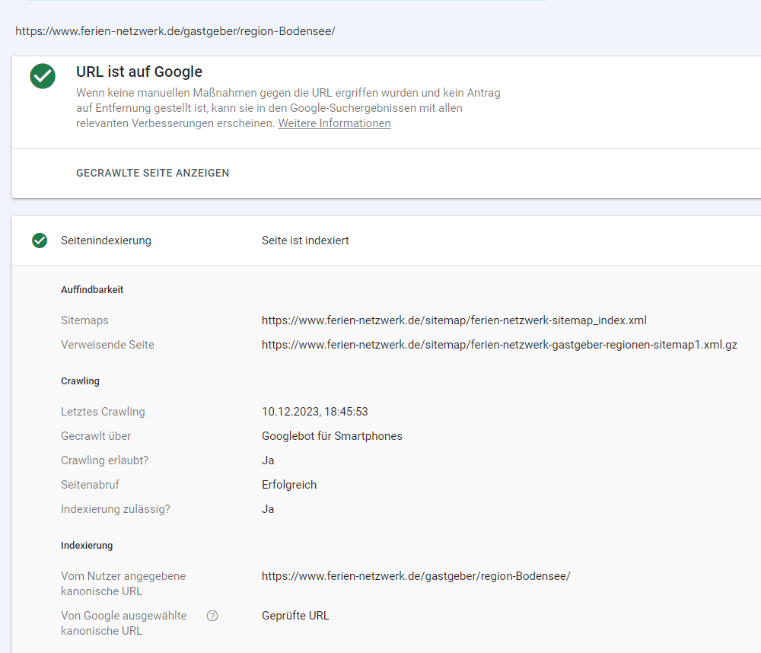Click the Seite ist indexiert status text
761x653 pixels.
[305, 240]
